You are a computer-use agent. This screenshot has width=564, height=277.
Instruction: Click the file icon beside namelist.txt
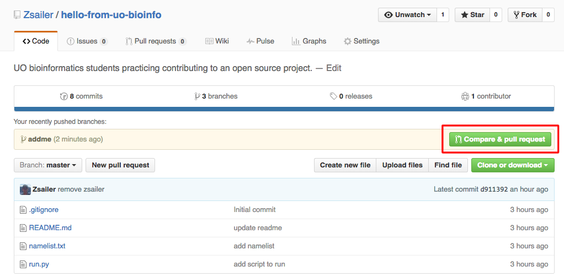(x=23, y=246)
